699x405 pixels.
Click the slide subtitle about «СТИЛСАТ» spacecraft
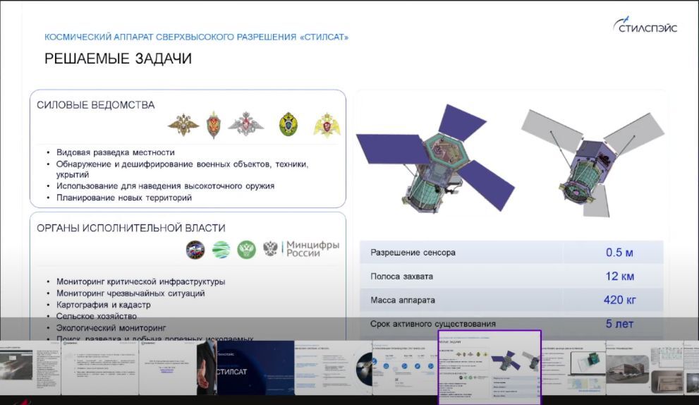tap(196, 37)
